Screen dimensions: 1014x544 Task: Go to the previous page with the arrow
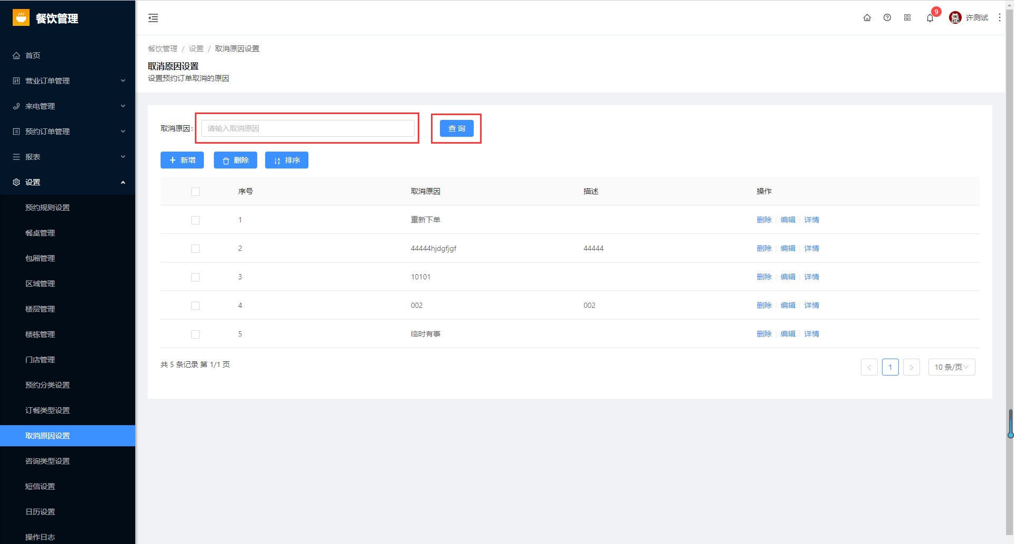click(x=869, y=367)
